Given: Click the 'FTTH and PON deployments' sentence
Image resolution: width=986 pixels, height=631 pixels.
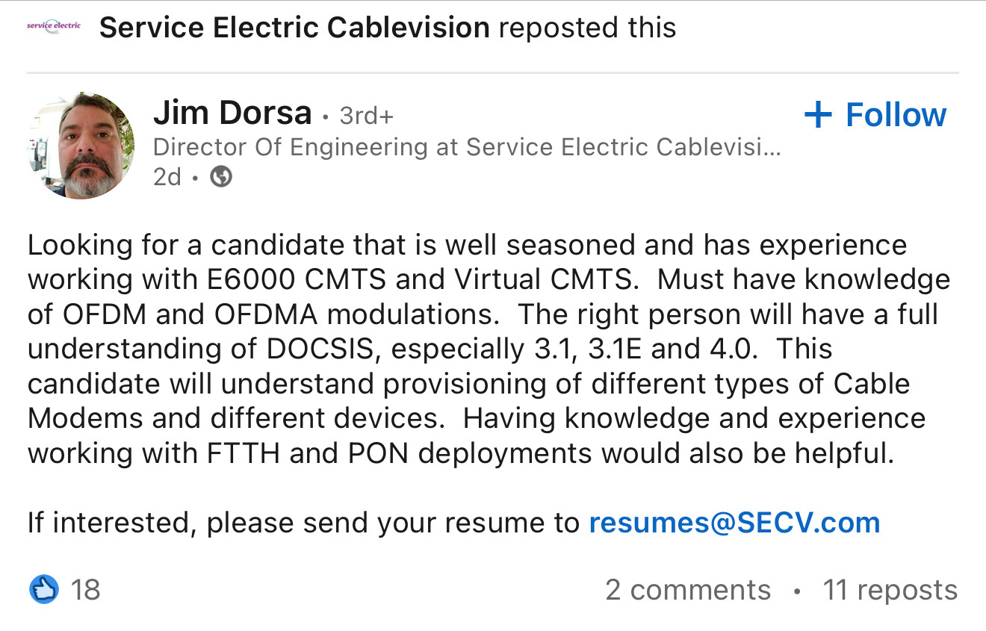Looking at the screenshot, I should click(x=461, y=453).
